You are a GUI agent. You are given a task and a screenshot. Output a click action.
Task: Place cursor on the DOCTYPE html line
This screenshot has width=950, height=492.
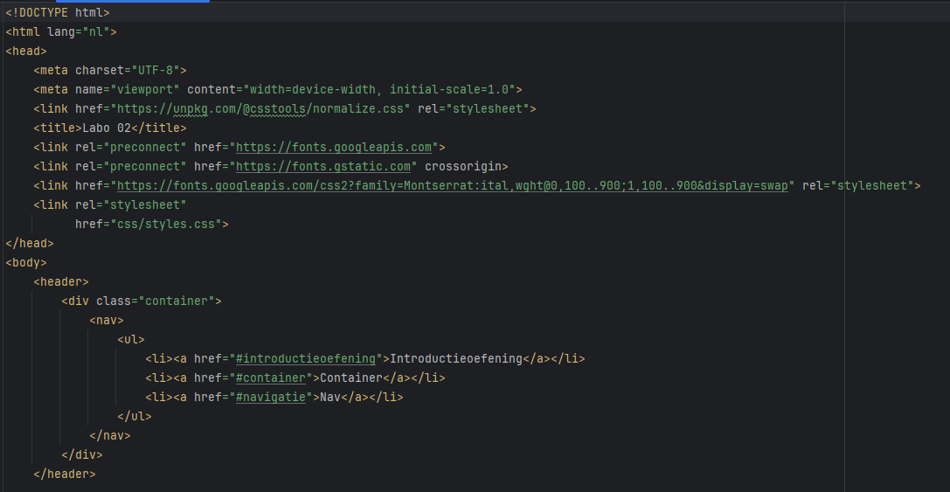pos(58,12)
